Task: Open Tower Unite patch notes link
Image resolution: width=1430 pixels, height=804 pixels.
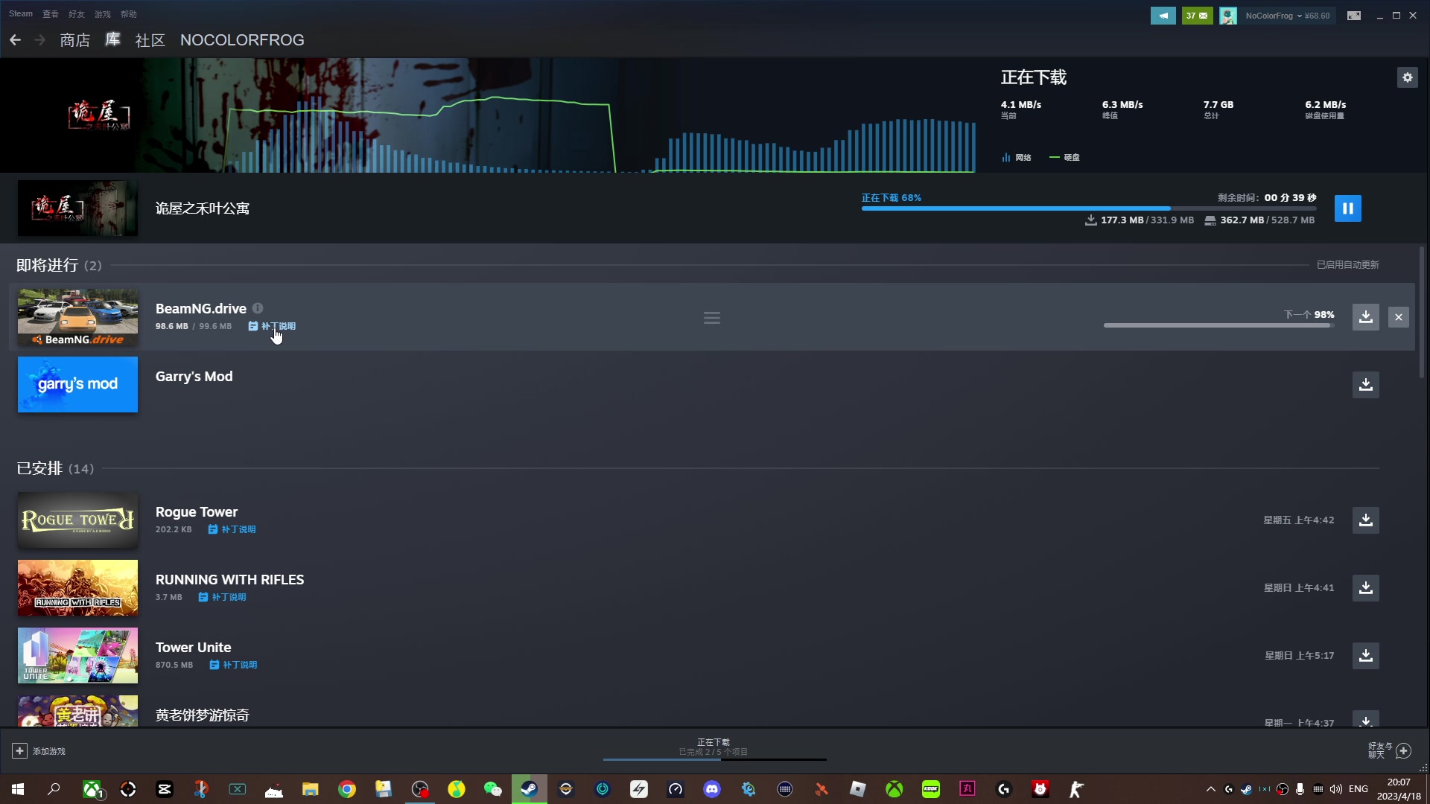Action: (233, 665)
